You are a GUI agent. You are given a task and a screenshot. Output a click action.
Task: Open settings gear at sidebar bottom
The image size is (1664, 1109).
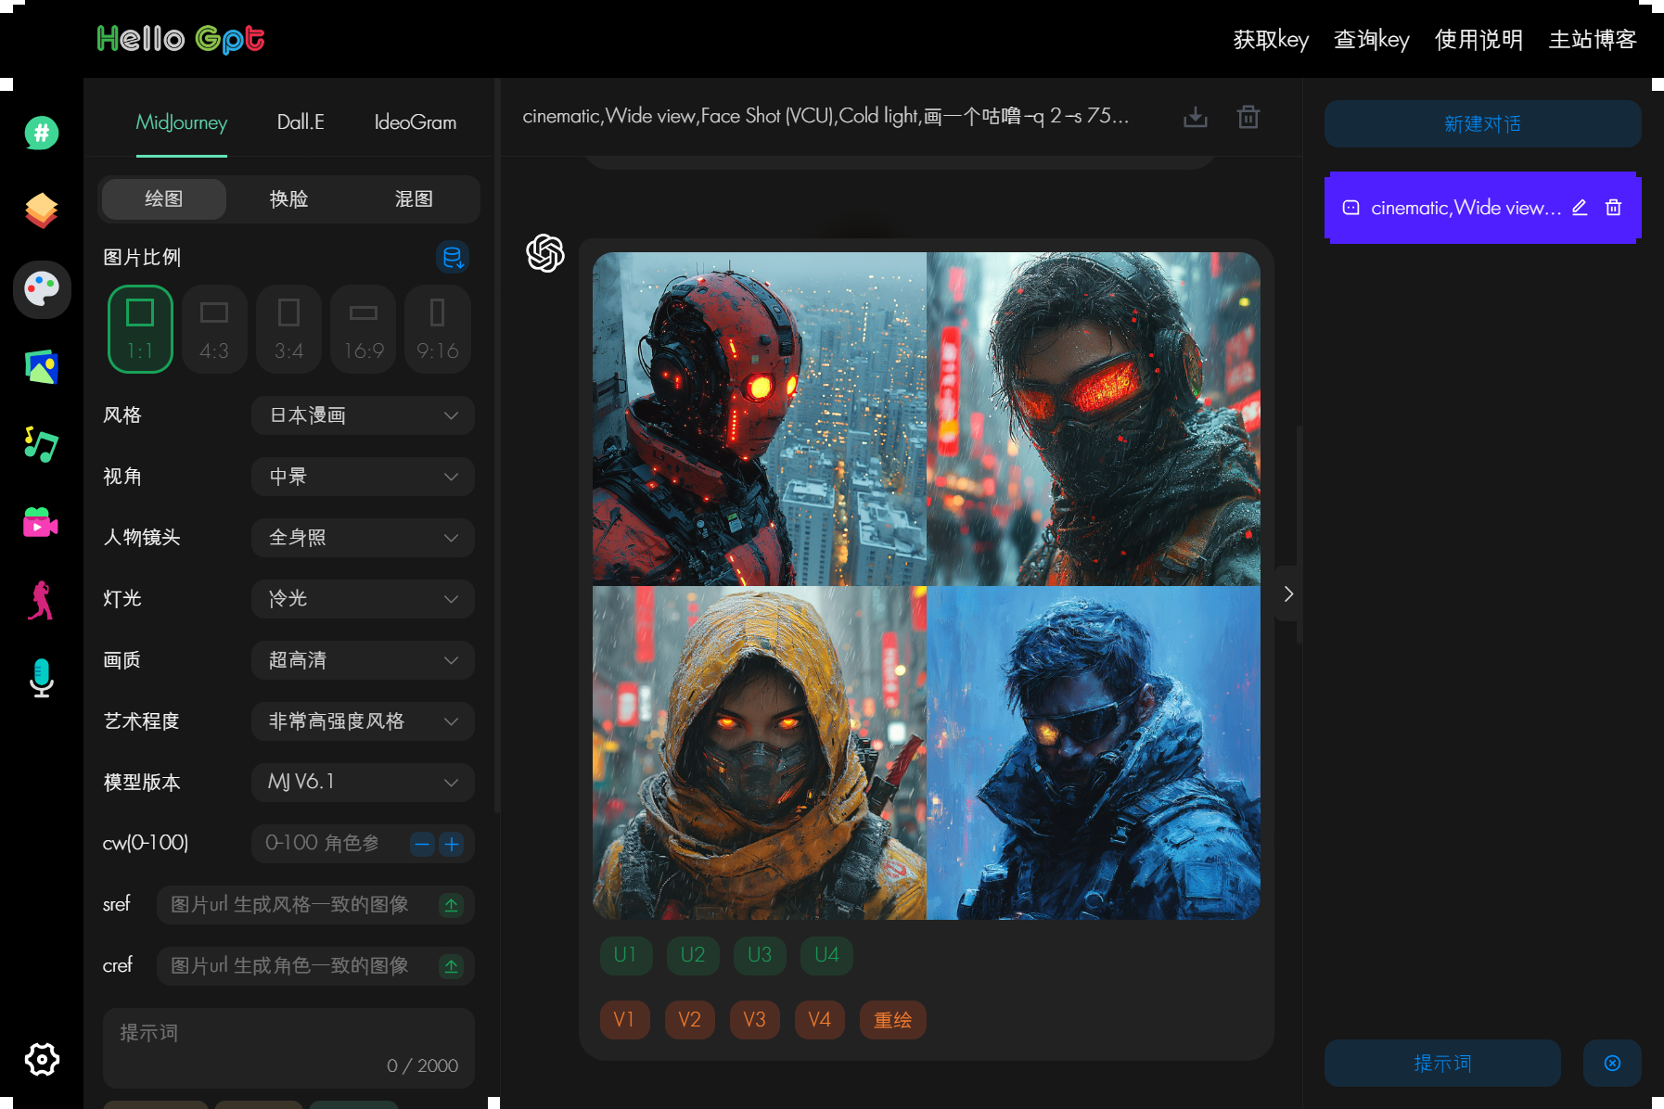click(x=42, y=1059)
